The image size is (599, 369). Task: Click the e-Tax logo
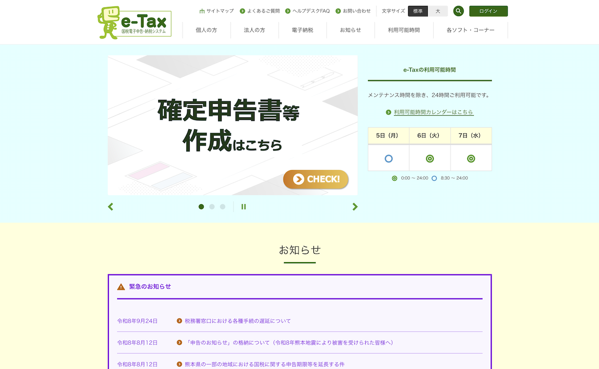[135, 22]
